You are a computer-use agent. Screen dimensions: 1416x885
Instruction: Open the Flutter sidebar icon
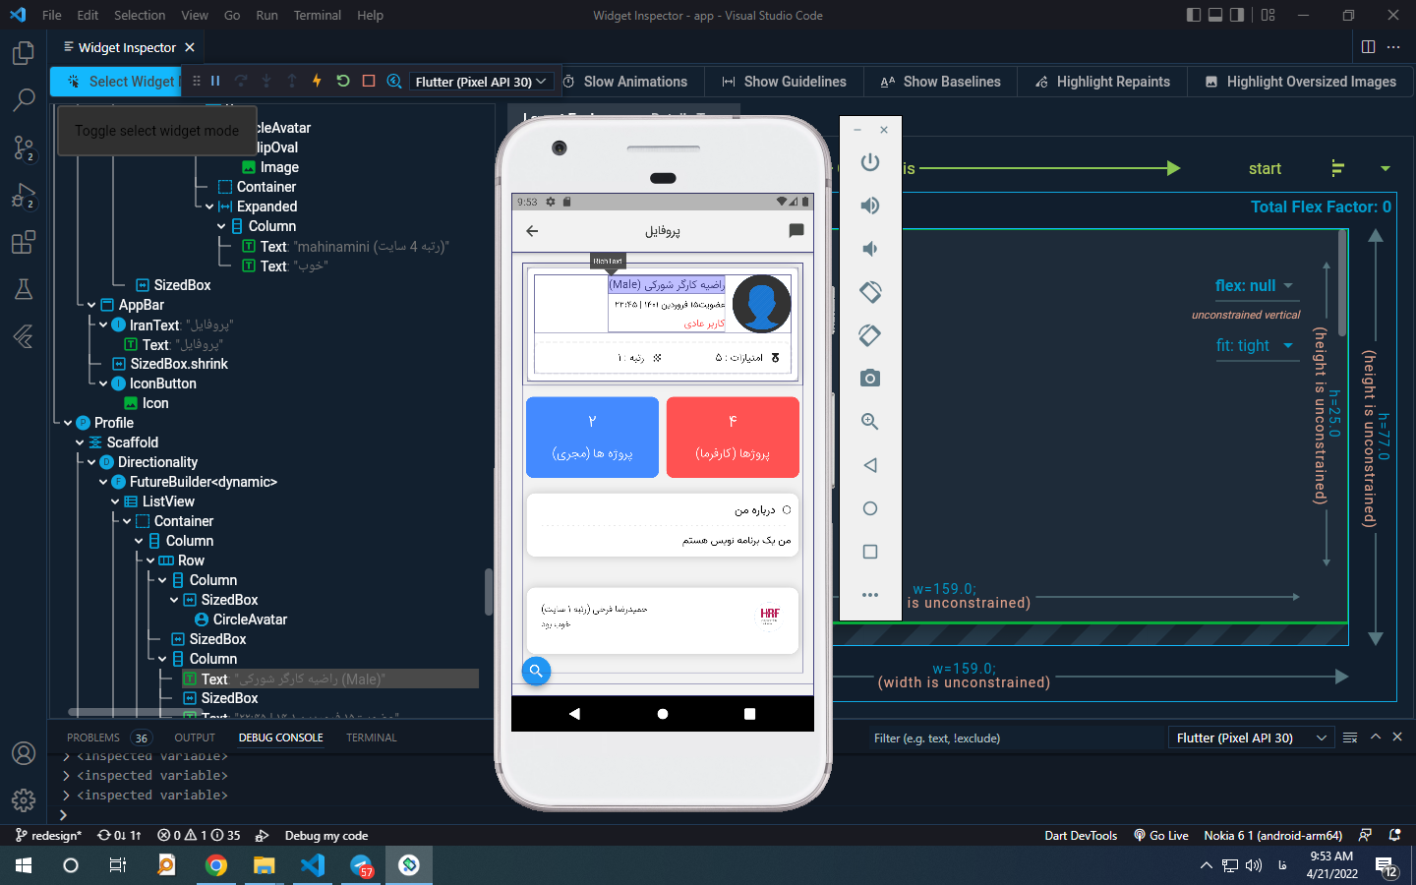tap(24, 336)
